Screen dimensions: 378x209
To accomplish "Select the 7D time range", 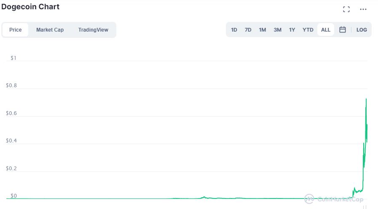I will [x=248, y=29].
